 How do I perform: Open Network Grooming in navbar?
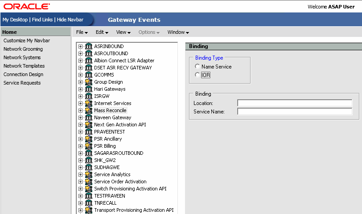click(x=23, y=49)
